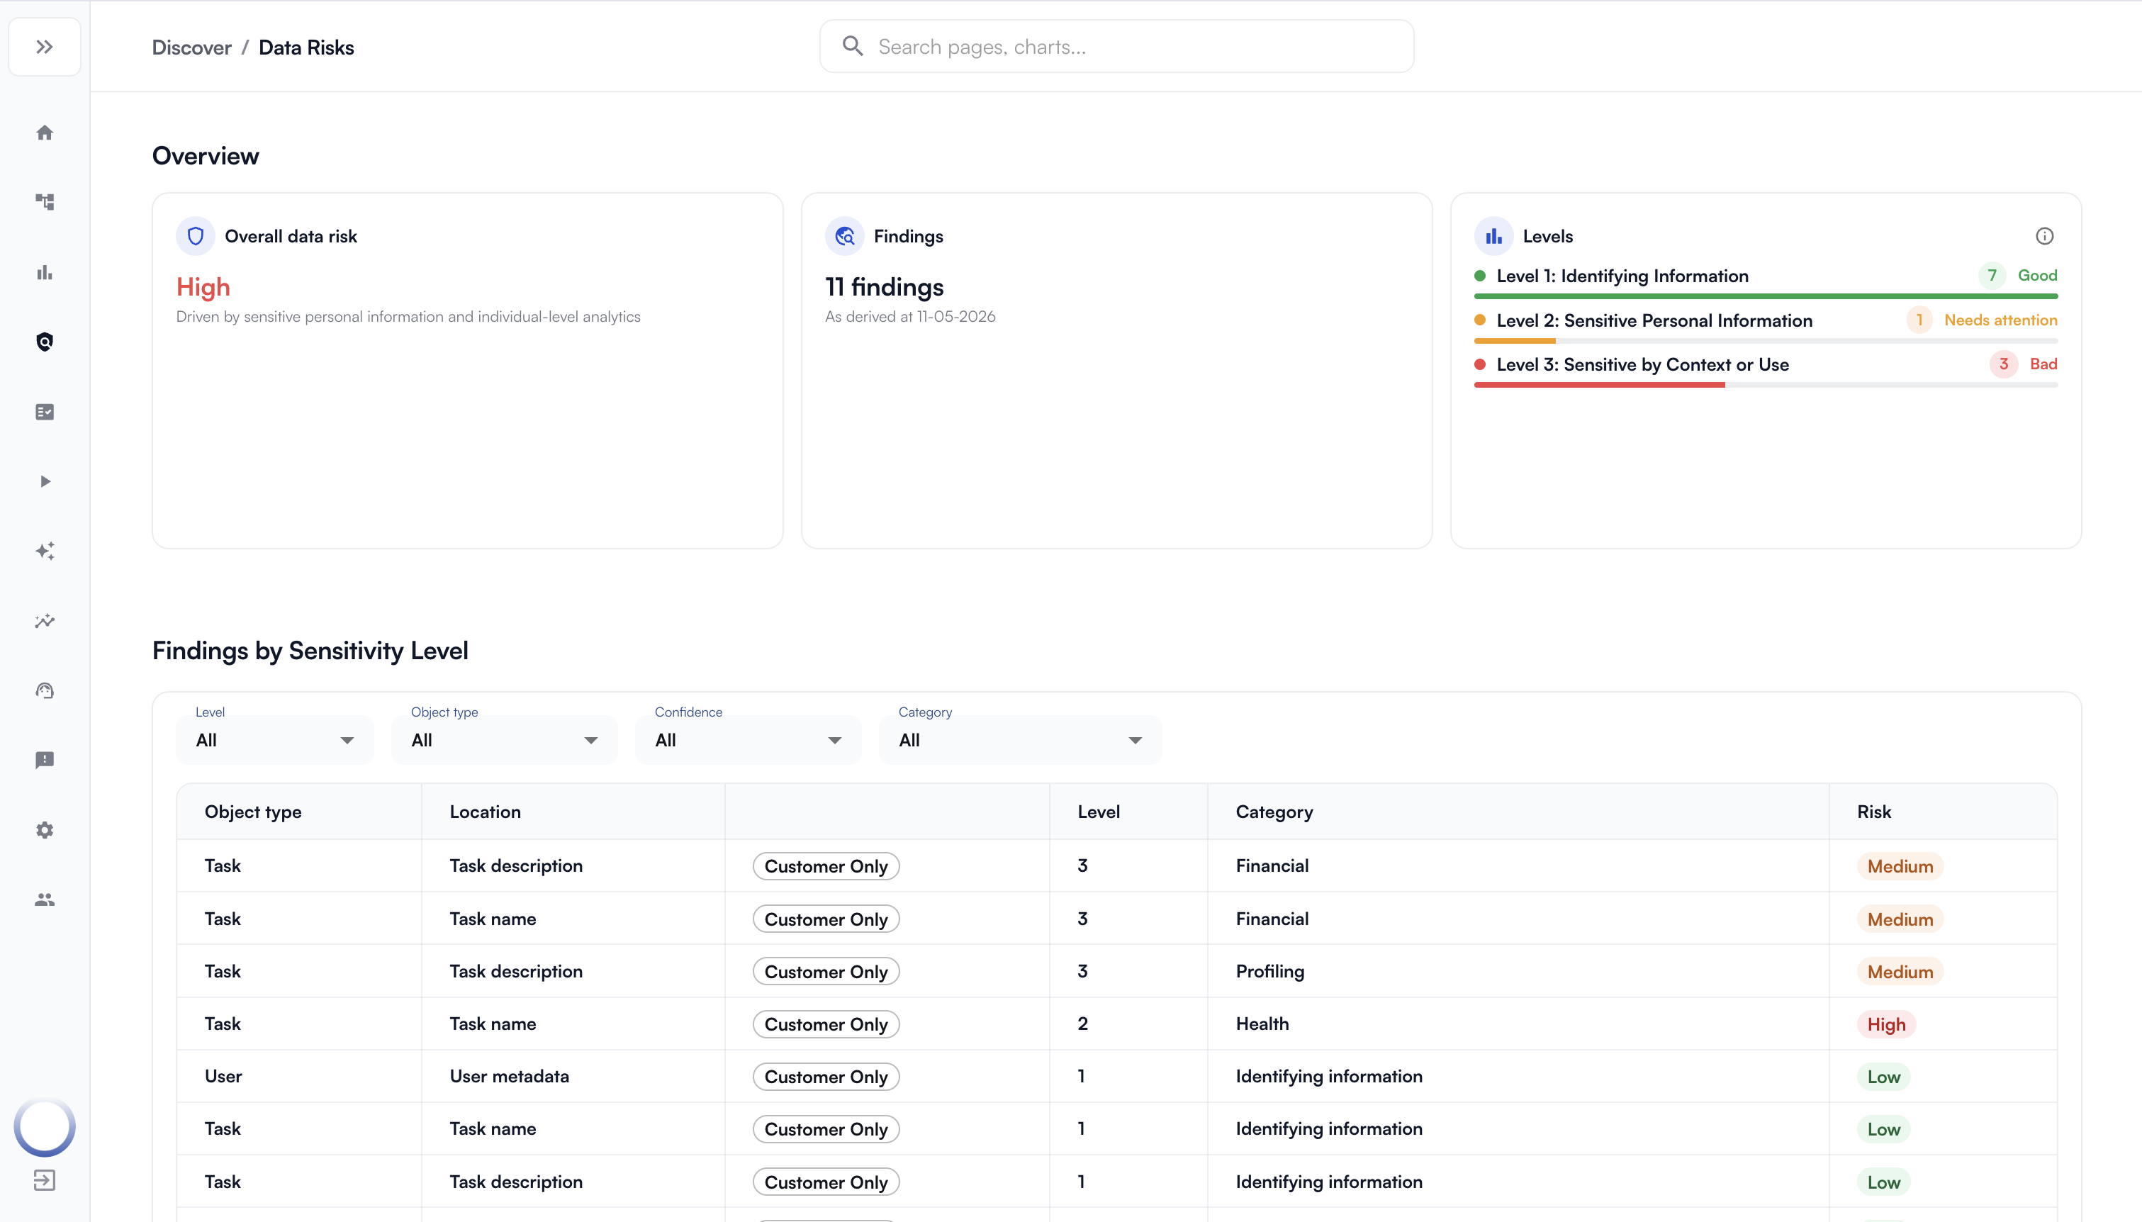Click the Levels card info icon
The image size is (2142, 1222).
tap(2044, 236)
